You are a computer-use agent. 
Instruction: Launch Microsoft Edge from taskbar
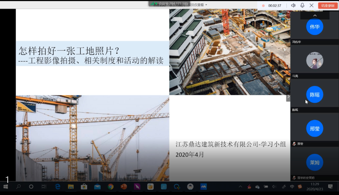click(58, 187)
